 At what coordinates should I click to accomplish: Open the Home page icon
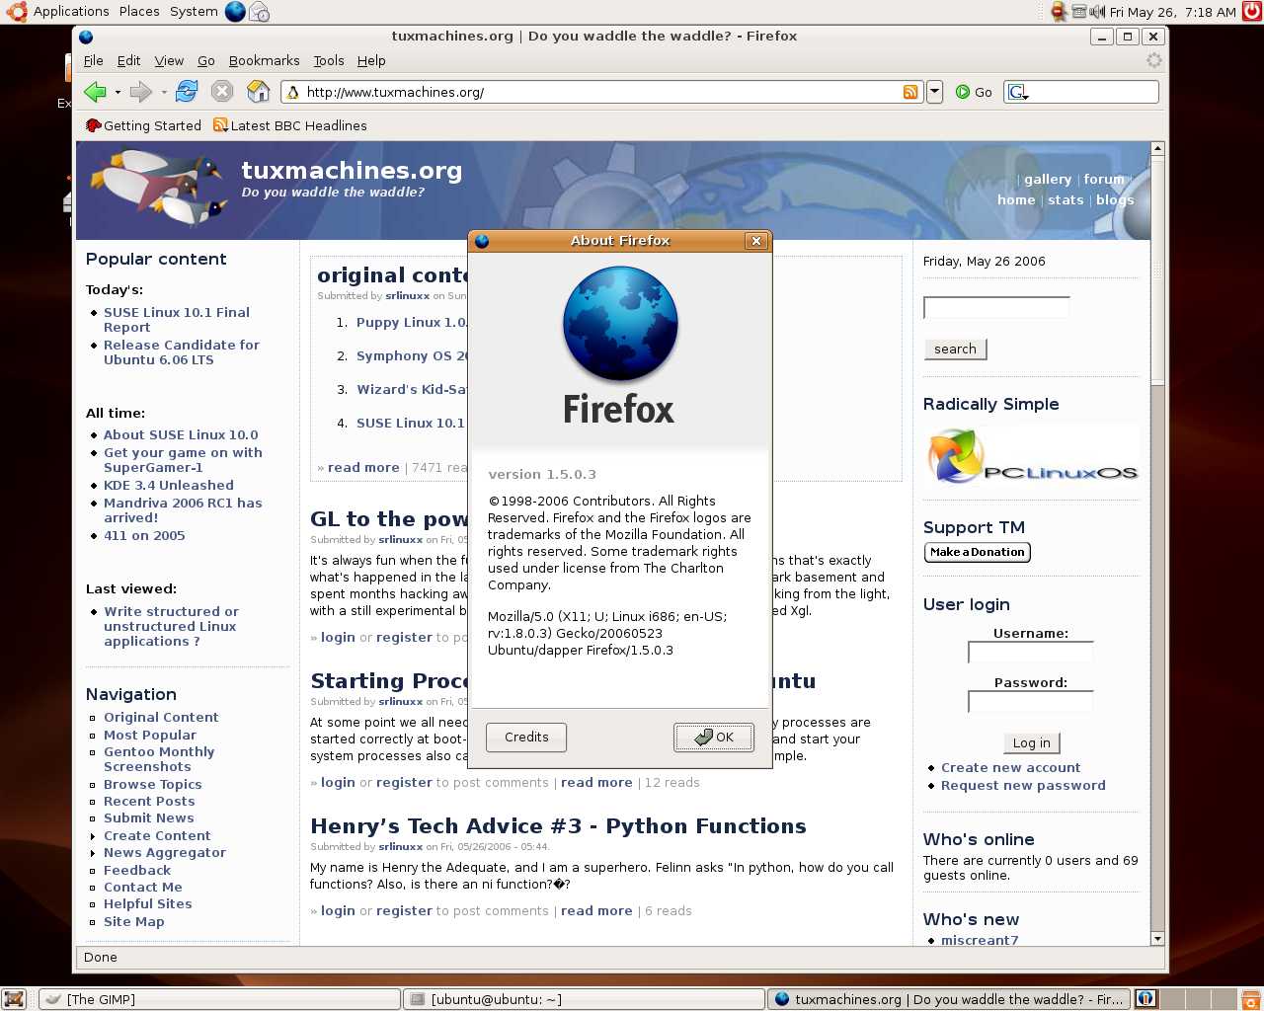[259, 92]
